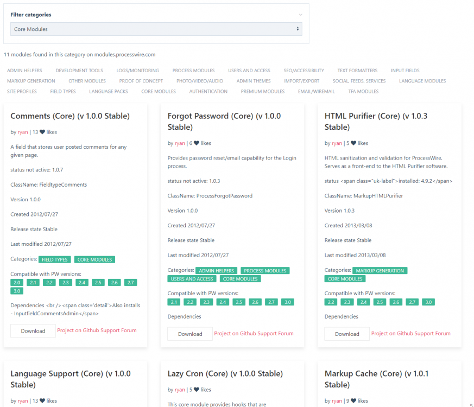The width and height of the screenshot is (474, 407).
Task: Download the HTML Purifier module
Action: 347,334
